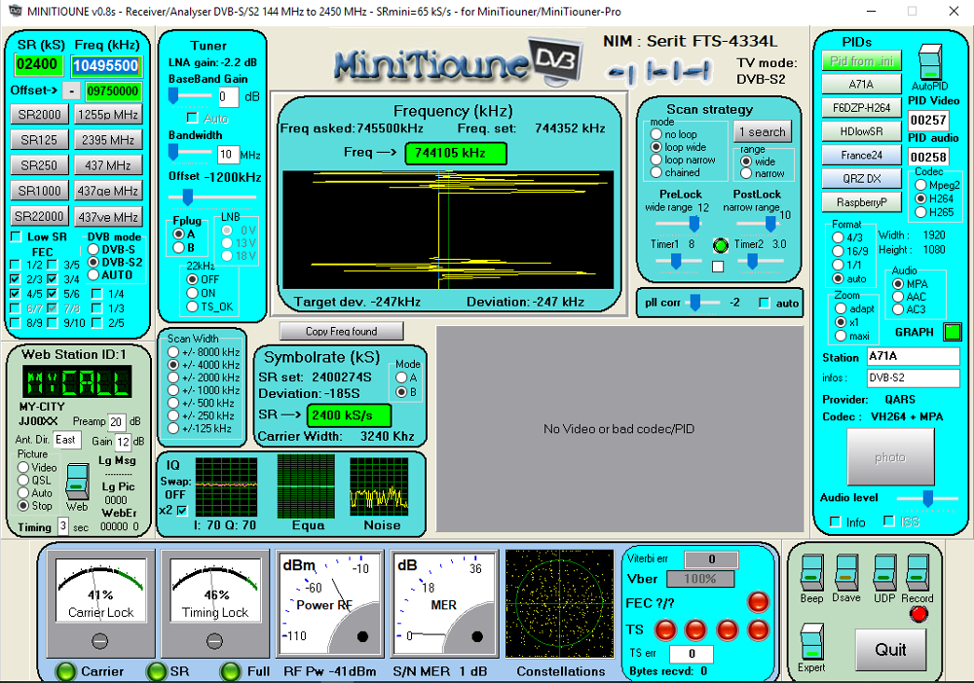This screenshot has height=683, width=974.
Task: Click the red Record indicator LED
Action: [918, 614]
